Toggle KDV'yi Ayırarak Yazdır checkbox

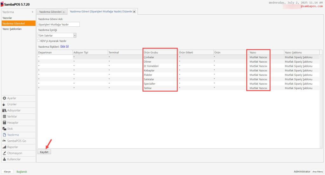point(39,40)
